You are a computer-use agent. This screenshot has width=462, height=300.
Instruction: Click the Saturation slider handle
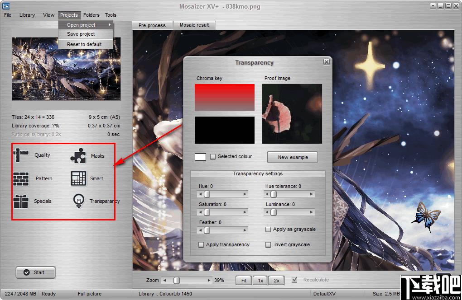coord(207,212)
